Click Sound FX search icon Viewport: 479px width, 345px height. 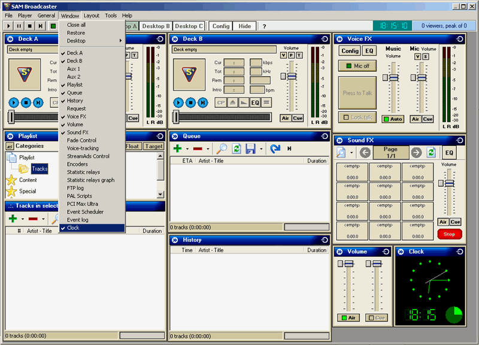coord(341,153)
